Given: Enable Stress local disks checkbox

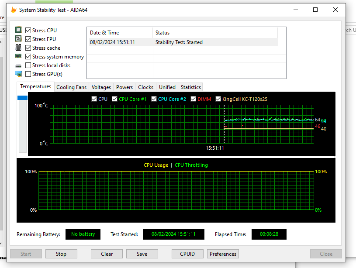Looking at the screenshot, I should [28, 65].
